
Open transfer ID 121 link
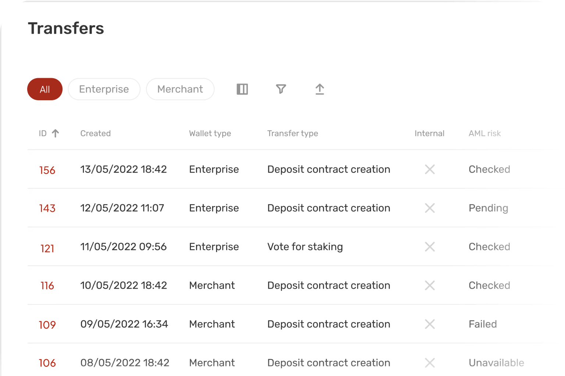[47, 249]
